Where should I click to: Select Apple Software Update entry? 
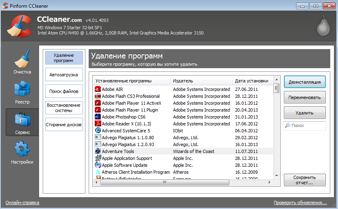tap(124, 165)
